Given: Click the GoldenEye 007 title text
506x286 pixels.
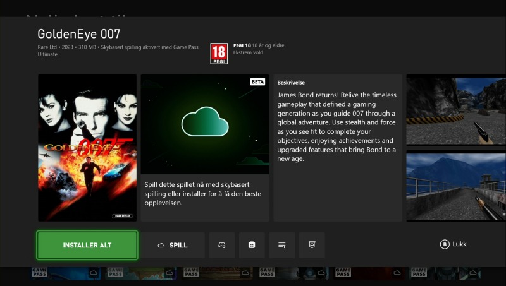Looking at the screenshot, I should [x=78, y=34].
